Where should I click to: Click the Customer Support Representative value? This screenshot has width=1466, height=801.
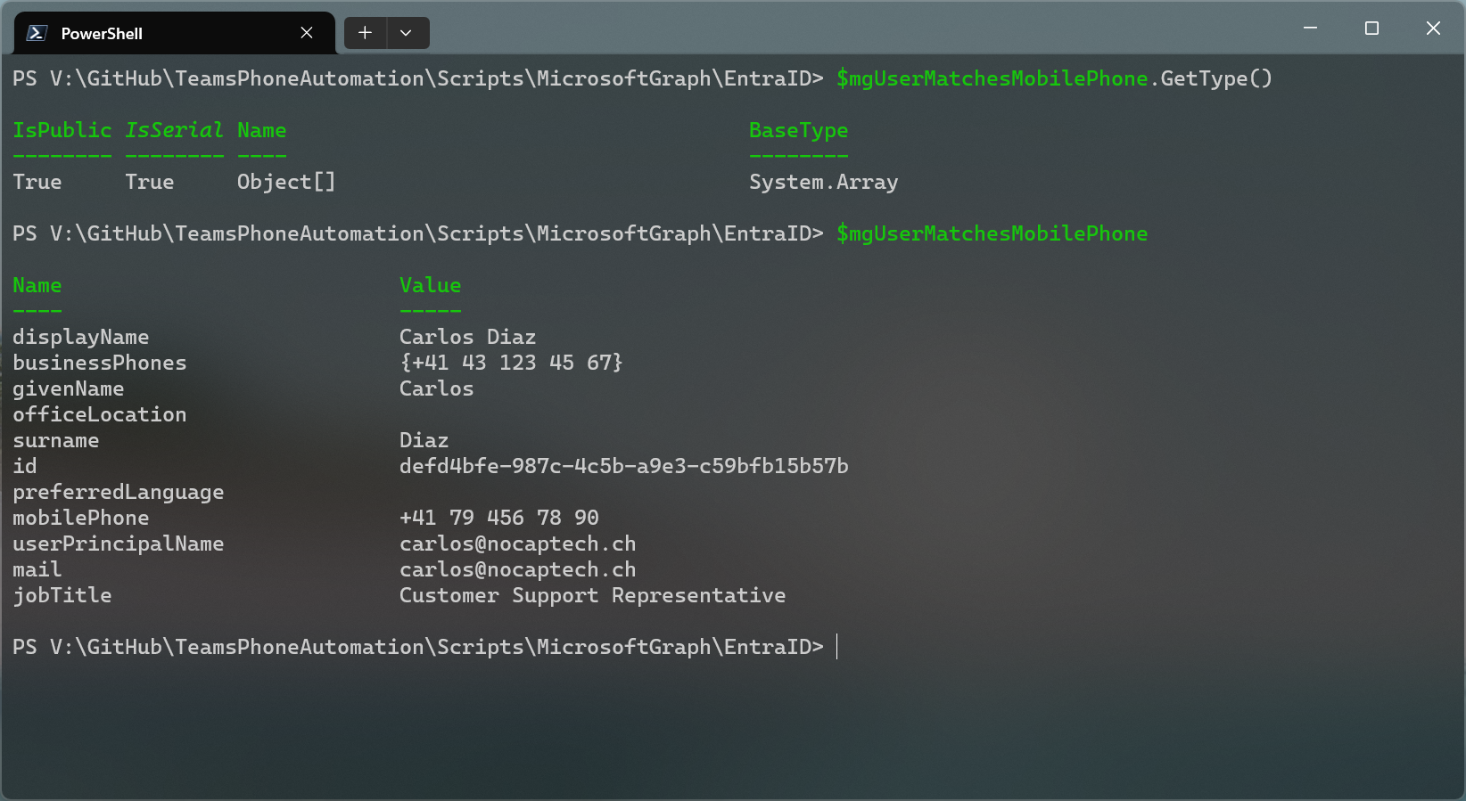(592, 595)
